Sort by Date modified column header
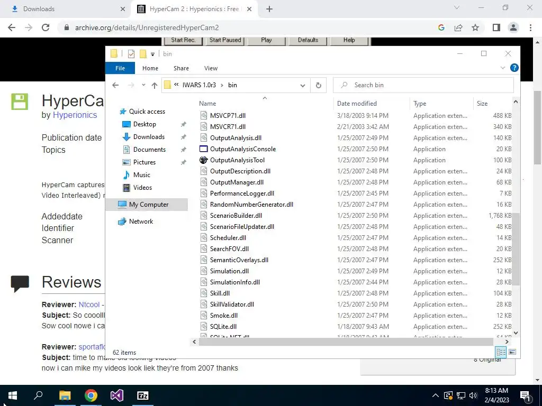This screenshot has height=406, width=542. pyautogui.click(x=357, y=104)
